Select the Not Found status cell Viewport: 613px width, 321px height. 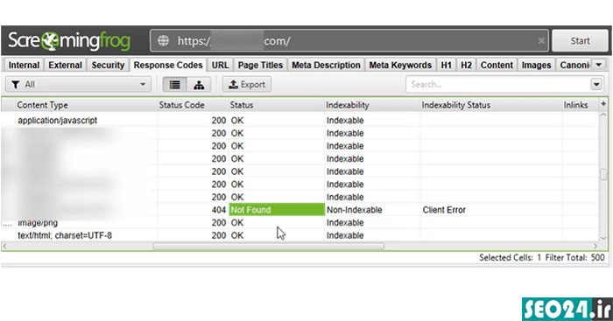coord(277,210)
